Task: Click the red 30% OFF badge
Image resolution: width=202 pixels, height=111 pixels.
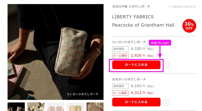Action: tap(189, 26)
